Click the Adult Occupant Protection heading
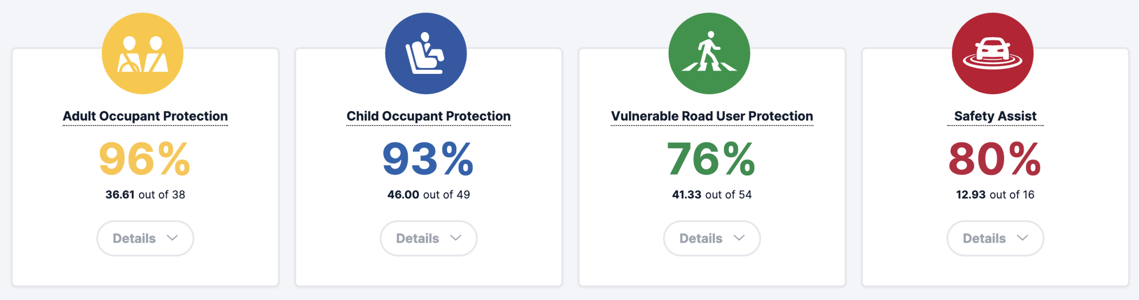 145,116
